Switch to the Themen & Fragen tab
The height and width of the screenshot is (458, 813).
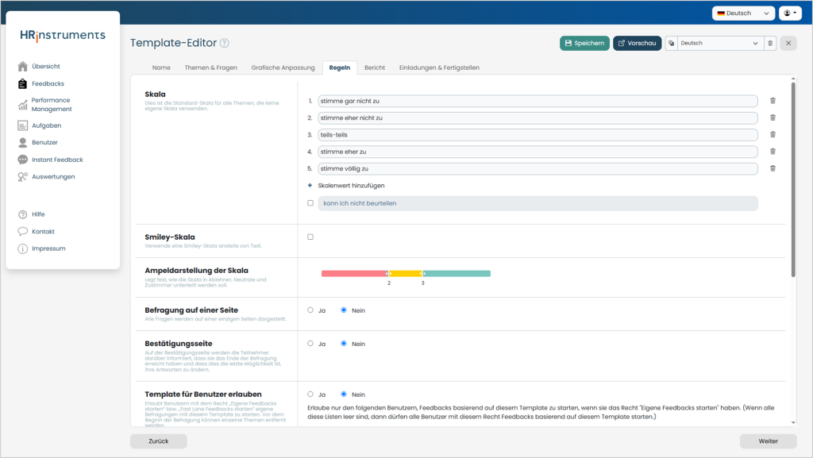coord(211,67)
